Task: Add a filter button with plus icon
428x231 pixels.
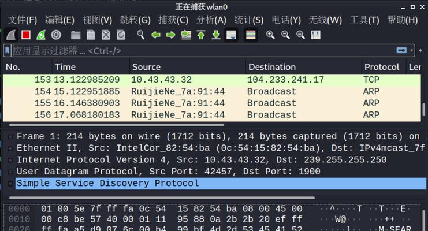Action: tap(420, 50)
